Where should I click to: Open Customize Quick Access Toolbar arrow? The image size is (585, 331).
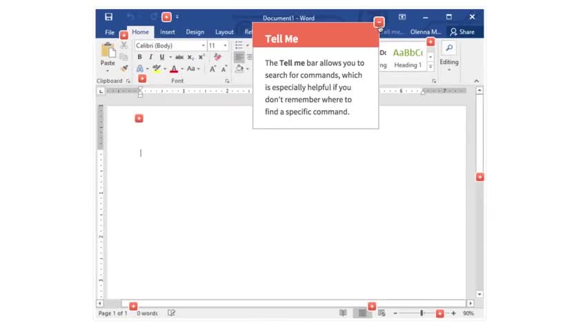tap(177, 17)
